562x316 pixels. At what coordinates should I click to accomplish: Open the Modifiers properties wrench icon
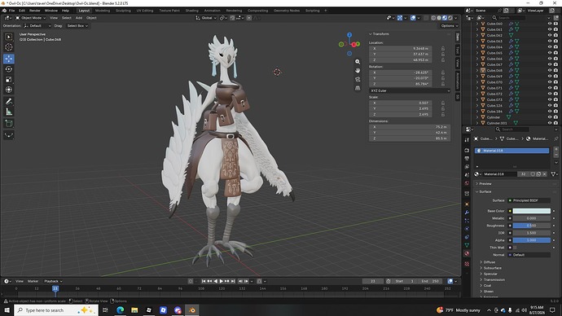coord(467,213)
